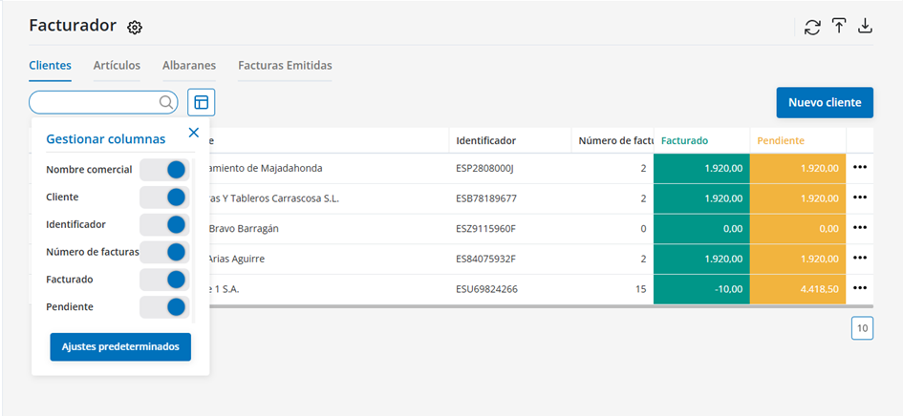903x416 pixels.
Task: Switch to Artículos tab
Action: tap(117, 66)
